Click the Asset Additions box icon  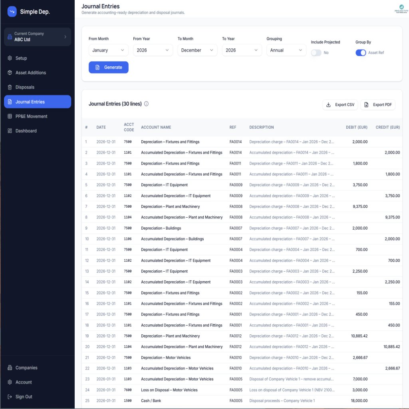[x=10, y=73]
